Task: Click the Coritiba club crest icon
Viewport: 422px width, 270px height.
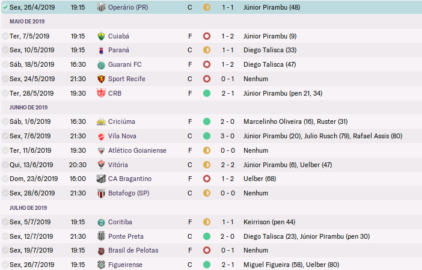Action: click(101, 222)
